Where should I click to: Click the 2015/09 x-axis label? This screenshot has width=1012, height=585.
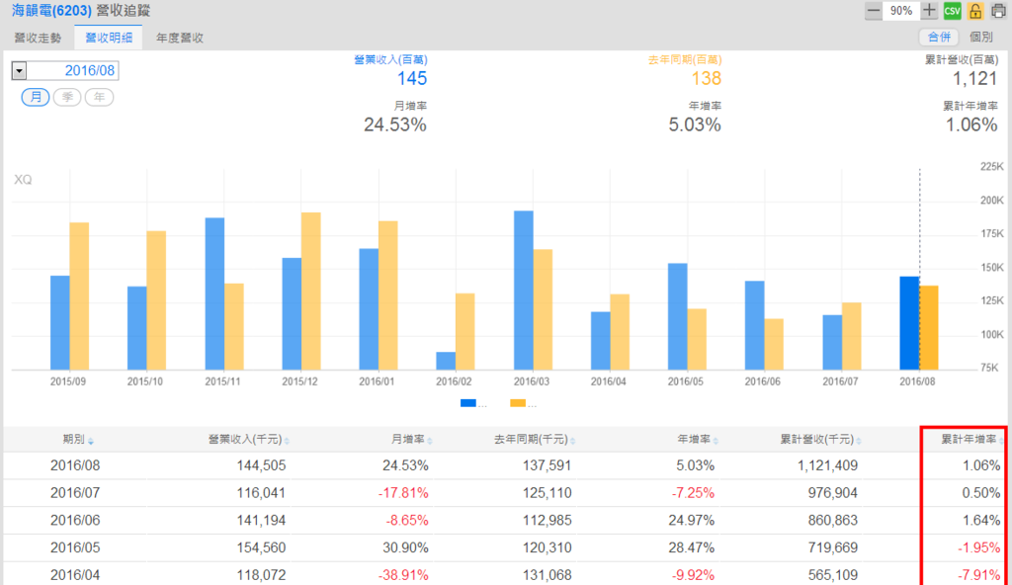coord(68,381)
